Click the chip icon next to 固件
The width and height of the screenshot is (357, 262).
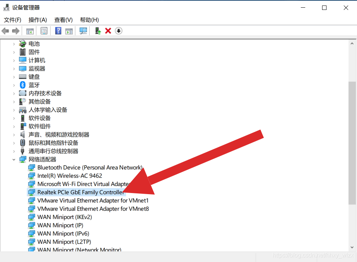(22, 52)
